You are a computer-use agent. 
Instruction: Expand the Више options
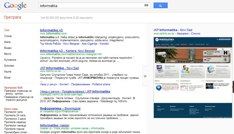(7, 78)
